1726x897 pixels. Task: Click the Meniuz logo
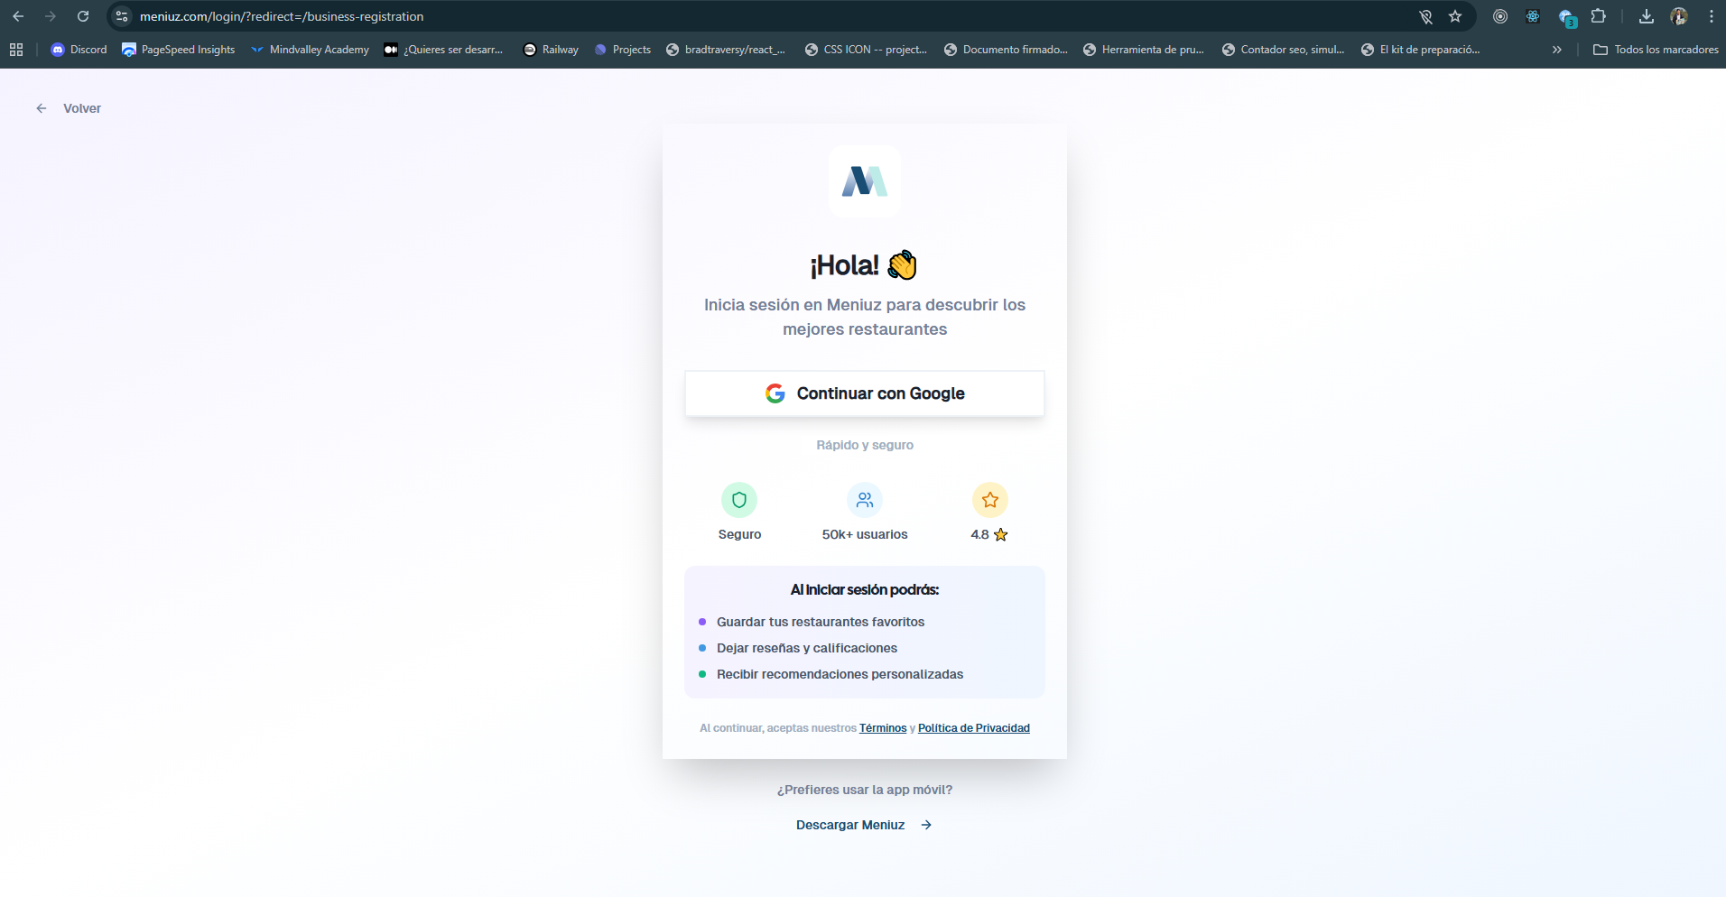[x=864, y=180]
